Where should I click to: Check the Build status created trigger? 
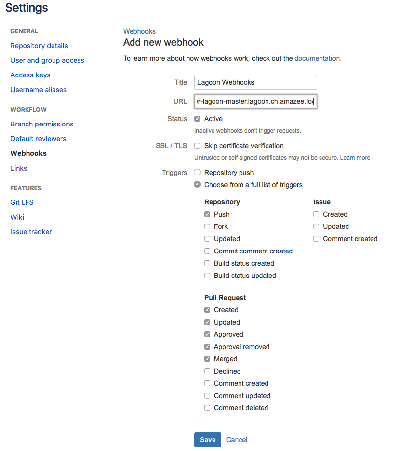pos(207,263)
